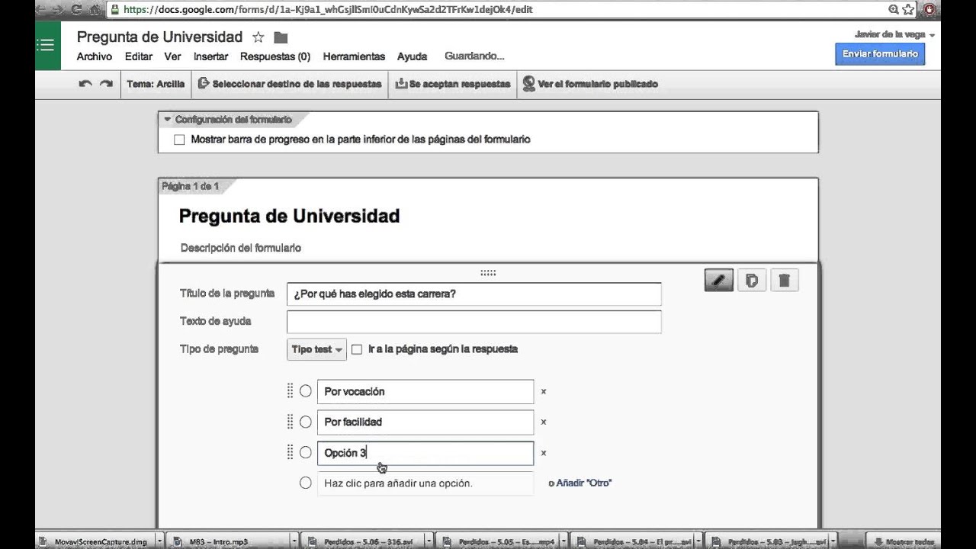Enable 'Mostrar barra de progreso' checkbox
Viewport: 976px width, 549px height.
click(179, 140)
